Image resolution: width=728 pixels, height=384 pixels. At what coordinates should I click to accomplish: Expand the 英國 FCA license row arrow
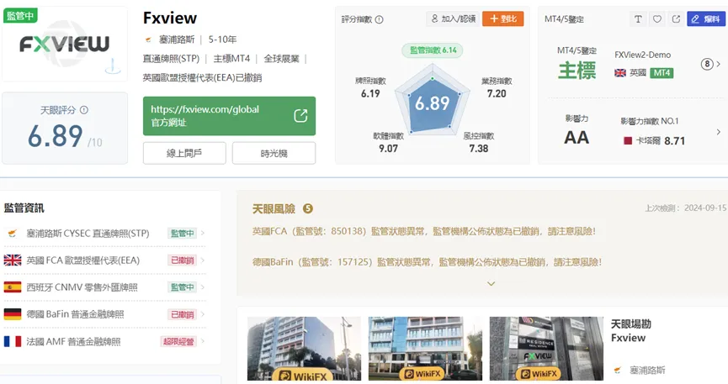(x=203, y=260)
